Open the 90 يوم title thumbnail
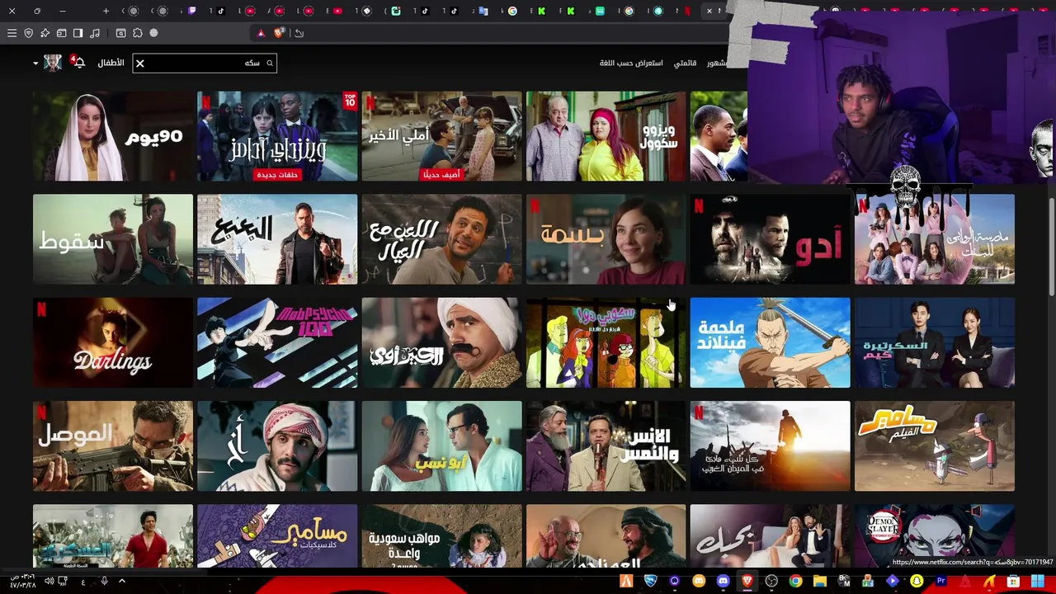1056x594 pixels. 113,136
